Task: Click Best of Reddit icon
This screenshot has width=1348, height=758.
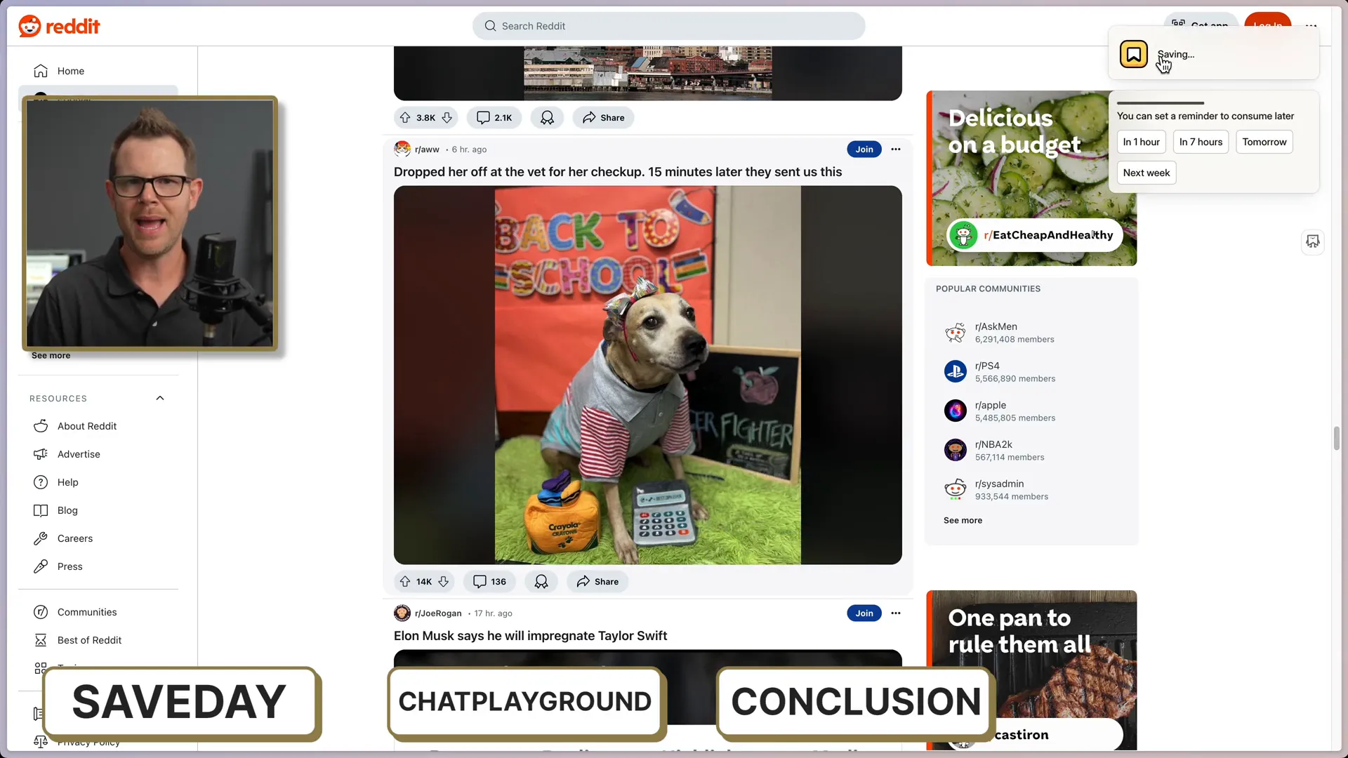Action: coord(41,640)
